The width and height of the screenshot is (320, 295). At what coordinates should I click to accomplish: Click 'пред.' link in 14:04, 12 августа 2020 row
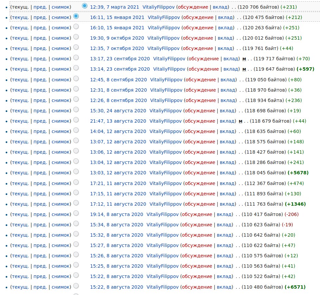point(40,131)
